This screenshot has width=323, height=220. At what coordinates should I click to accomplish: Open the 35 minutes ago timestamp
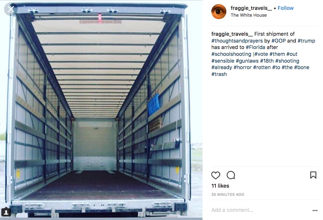[228, 194]
